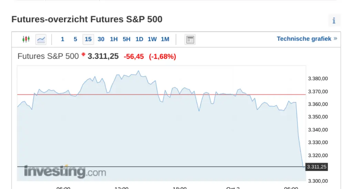Click the 3.311,25 current price label on axis

click(x=316, y=167)
